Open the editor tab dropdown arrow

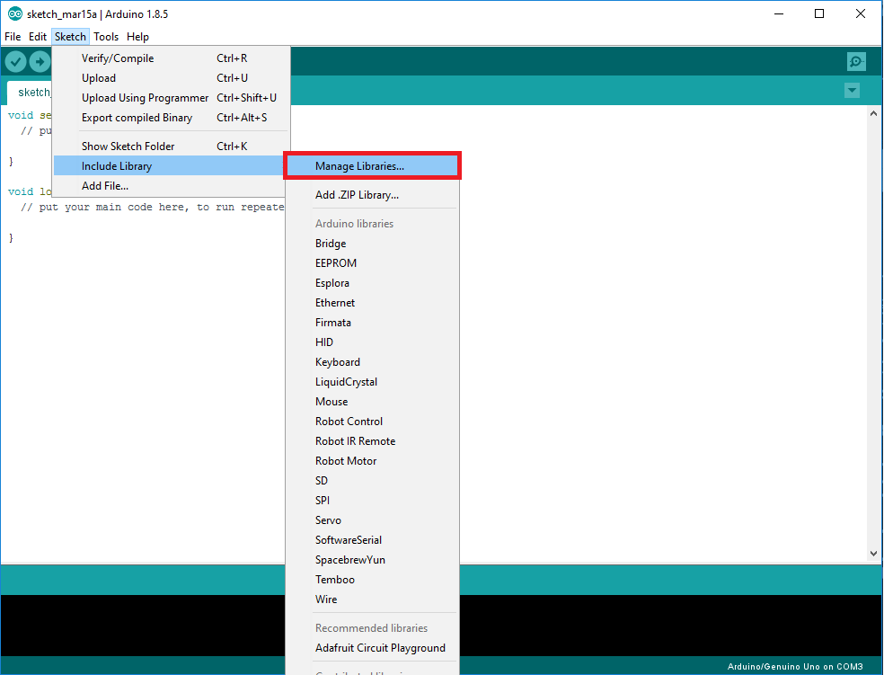point(851,91)
